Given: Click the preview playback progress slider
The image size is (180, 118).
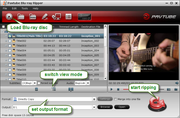Looking at the screenshot, I should (143, 89).
